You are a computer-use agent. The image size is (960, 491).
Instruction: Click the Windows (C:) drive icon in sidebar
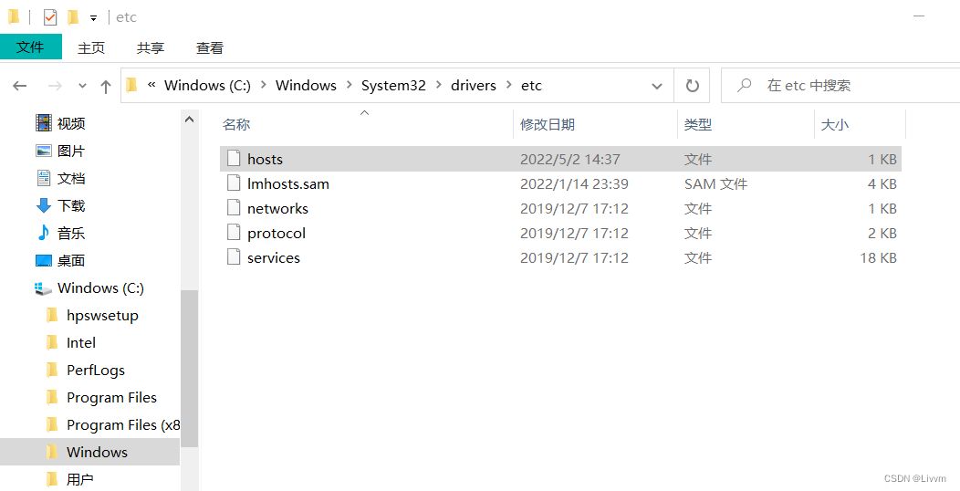(x=44, y=287)
